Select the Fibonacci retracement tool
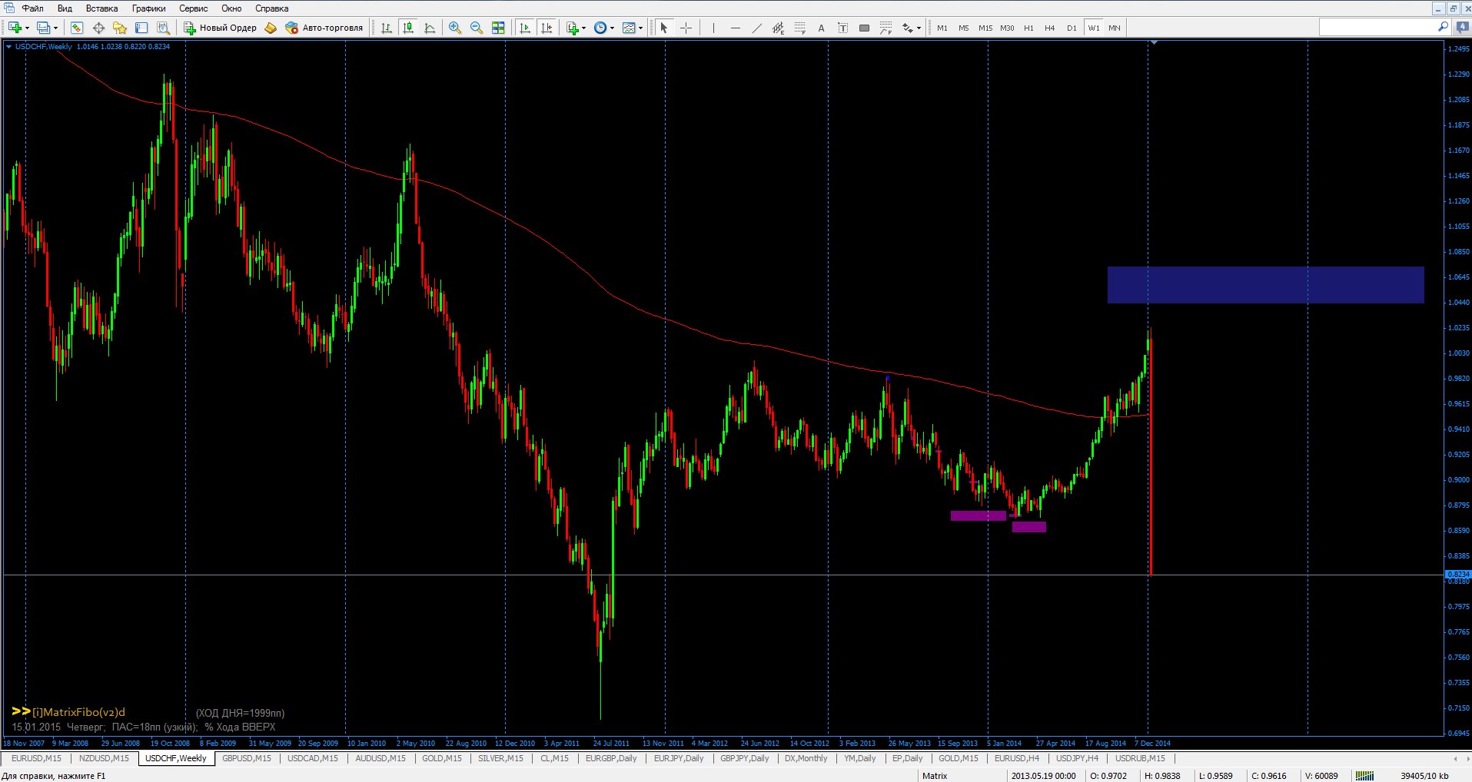 [x=799, y=28]
